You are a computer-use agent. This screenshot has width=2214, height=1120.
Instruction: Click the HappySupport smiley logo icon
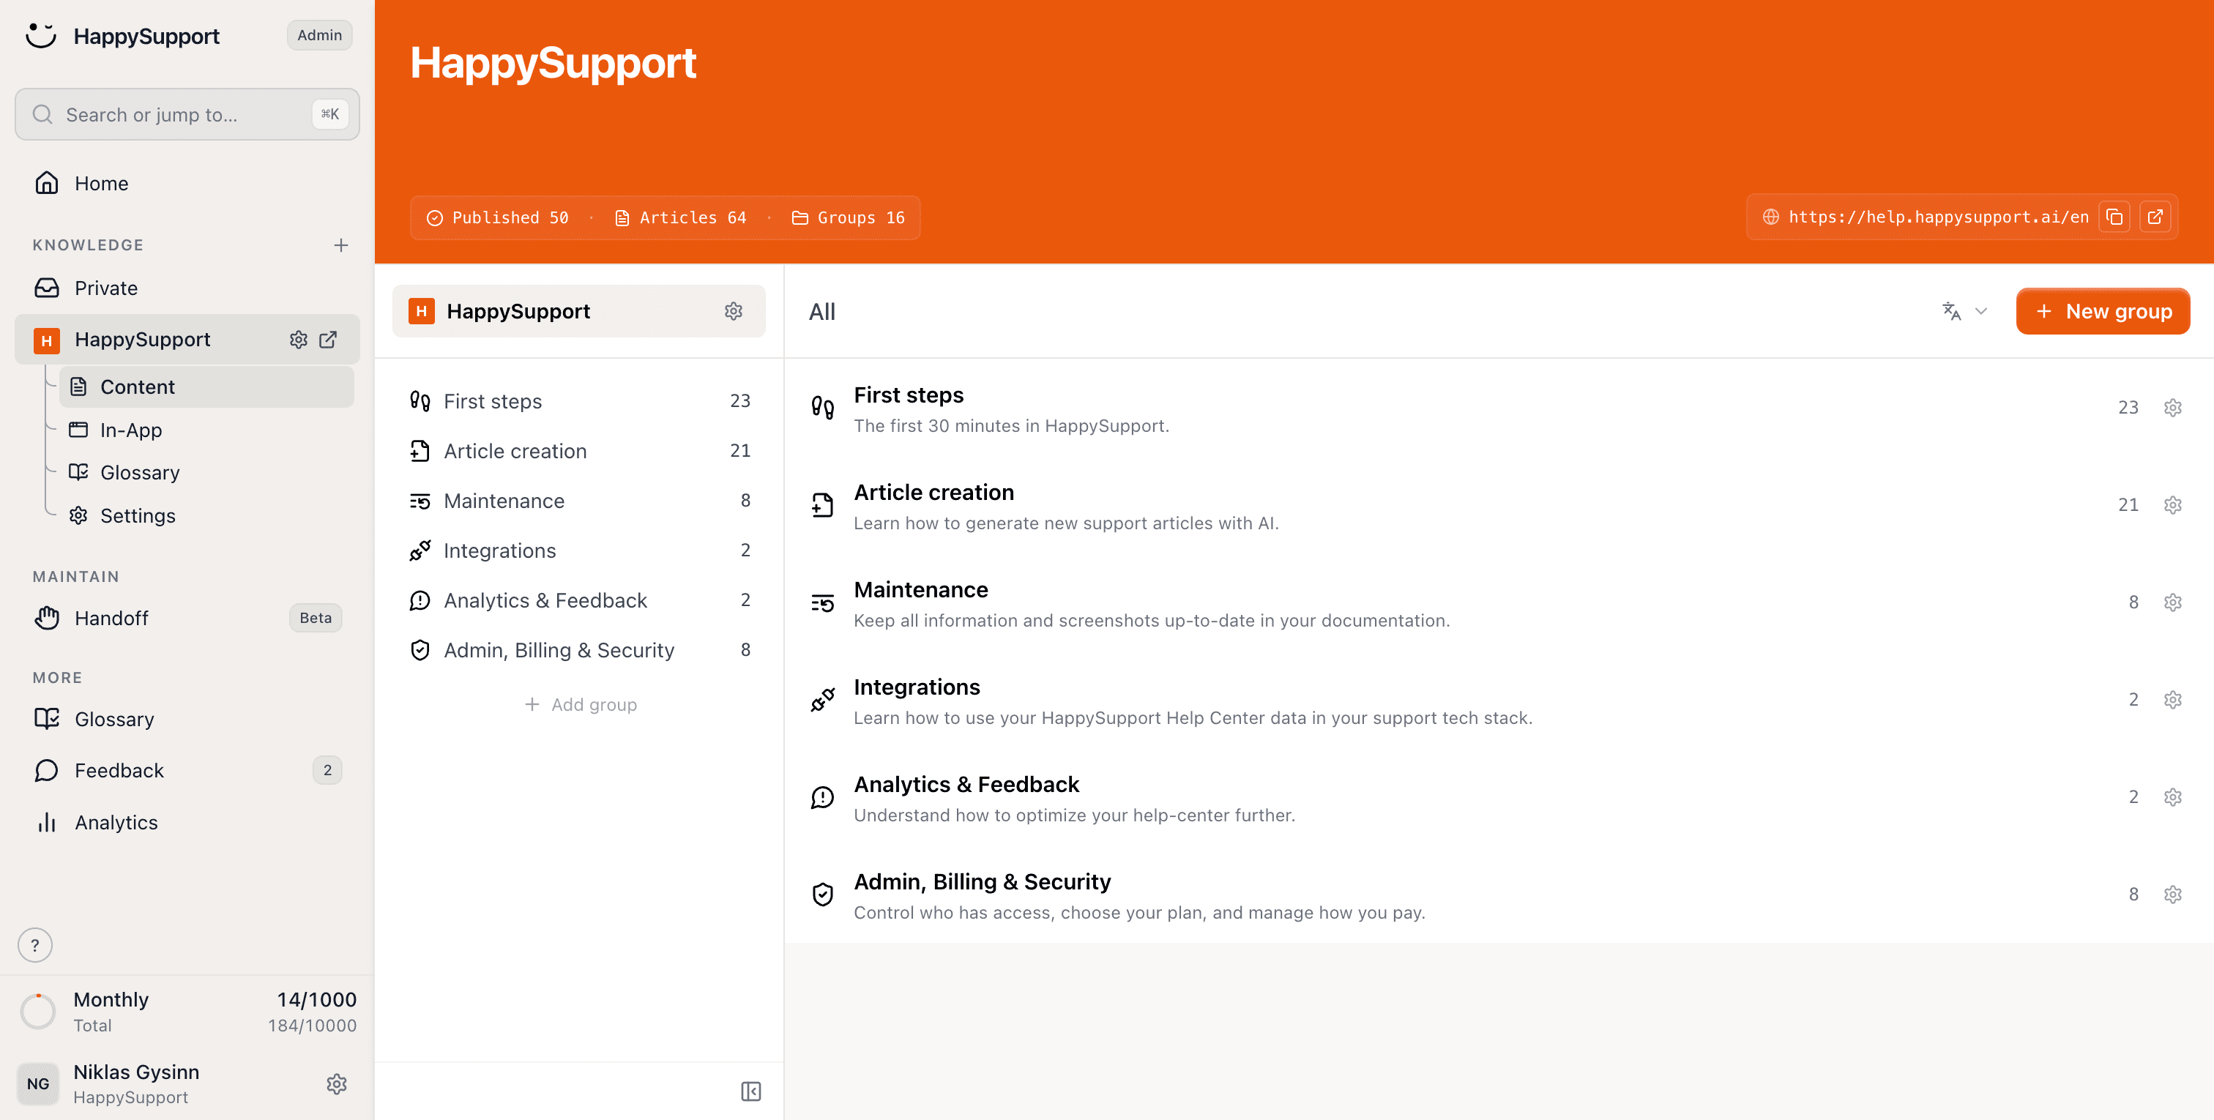click(40, 35)
